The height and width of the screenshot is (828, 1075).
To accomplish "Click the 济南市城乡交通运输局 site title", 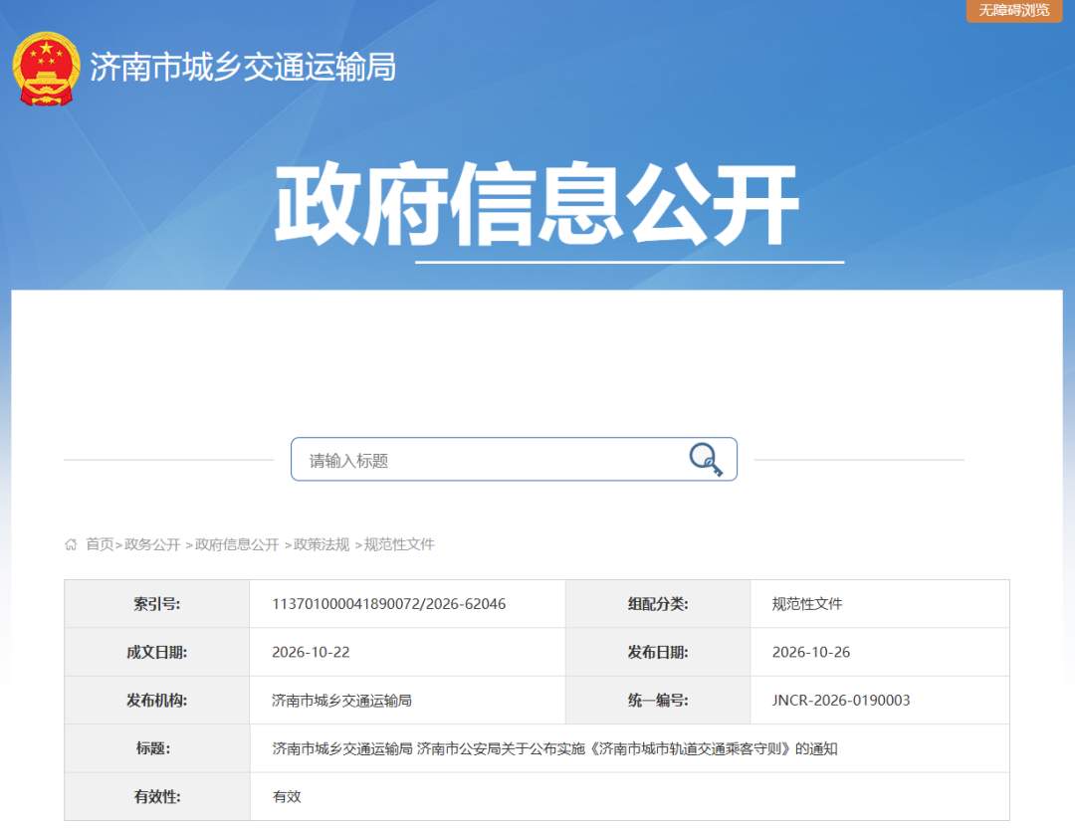I will coord(243,67).
